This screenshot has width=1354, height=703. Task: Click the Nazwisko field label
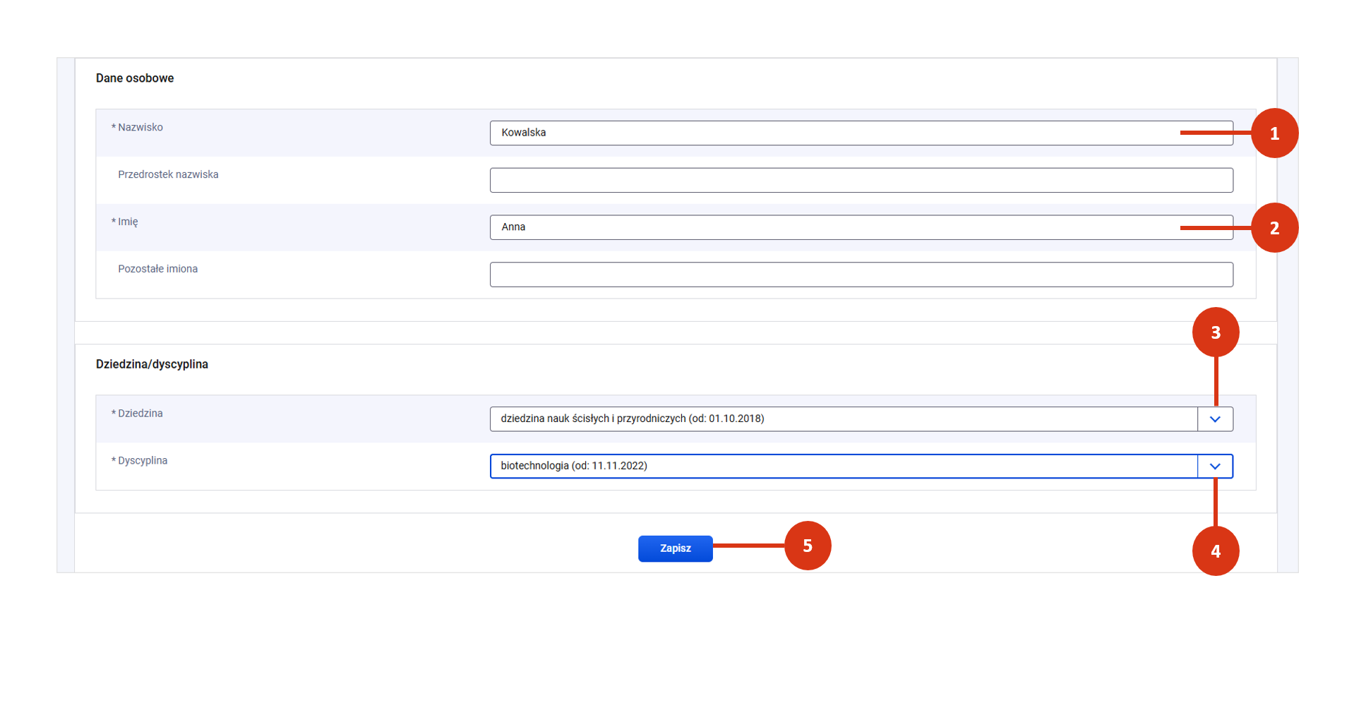[140, 128]
